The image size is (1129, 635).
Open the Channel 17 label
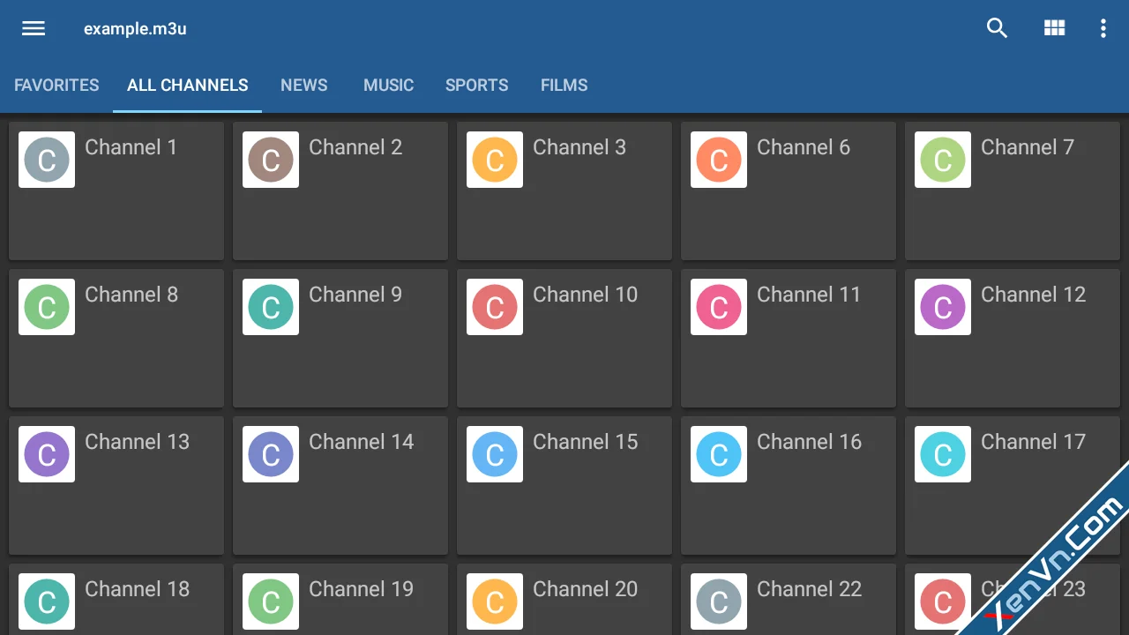coord(1034,442)
